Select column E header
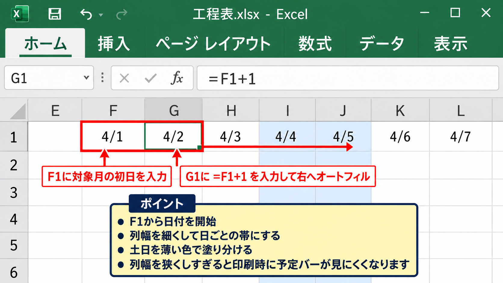The height and width of the screenshot is (283, 503). coord(55,110)
